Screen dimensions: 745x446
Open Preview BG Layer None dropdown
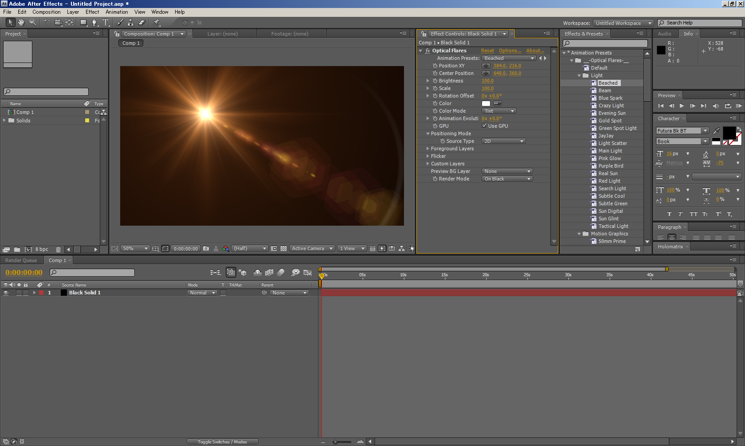(x=507, y=171)
